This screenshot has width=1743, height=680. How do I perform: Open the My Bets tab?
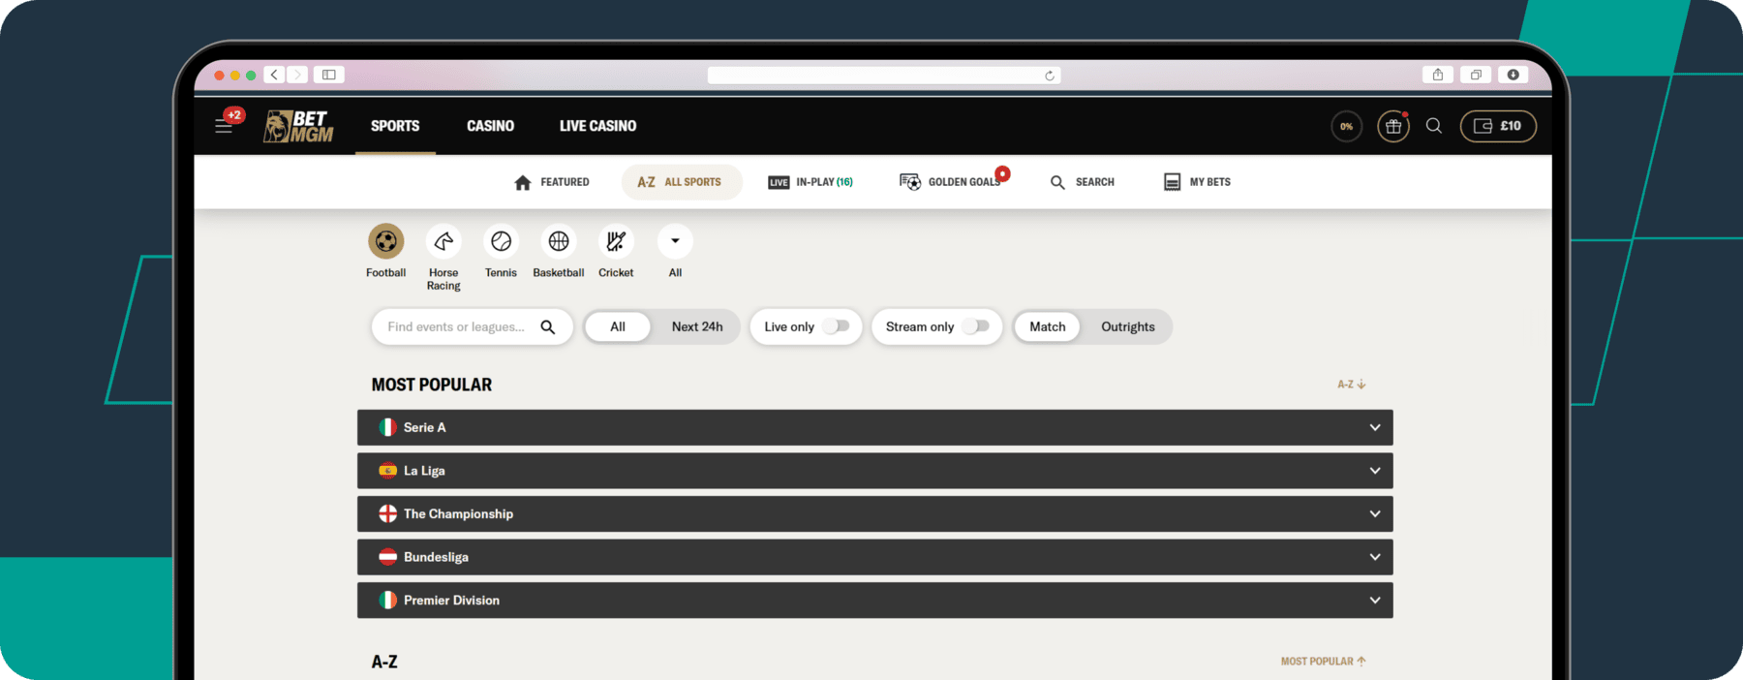[x=1197, y=182]
